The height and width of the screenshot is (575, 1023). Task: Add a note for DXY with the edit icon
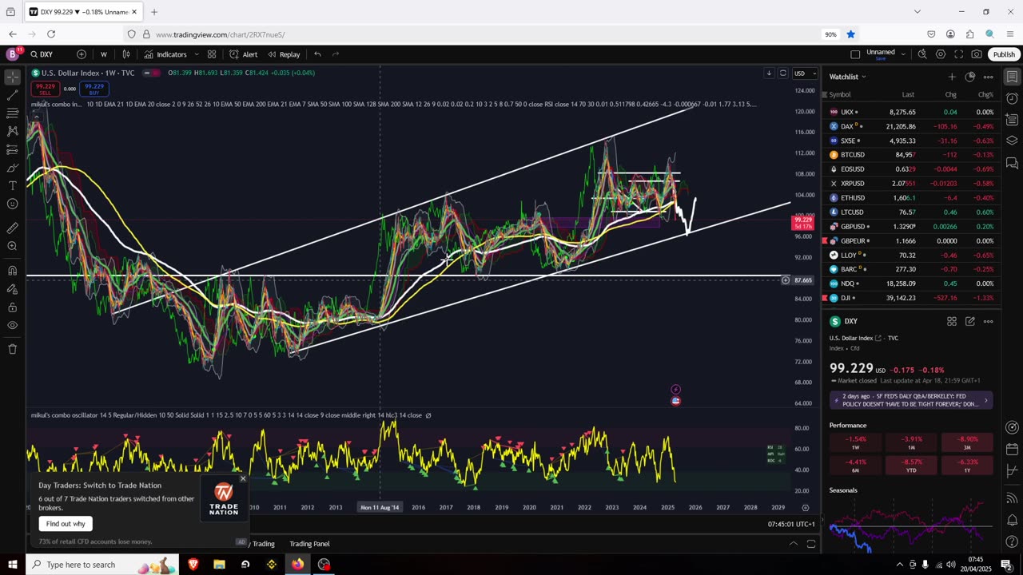970,321
